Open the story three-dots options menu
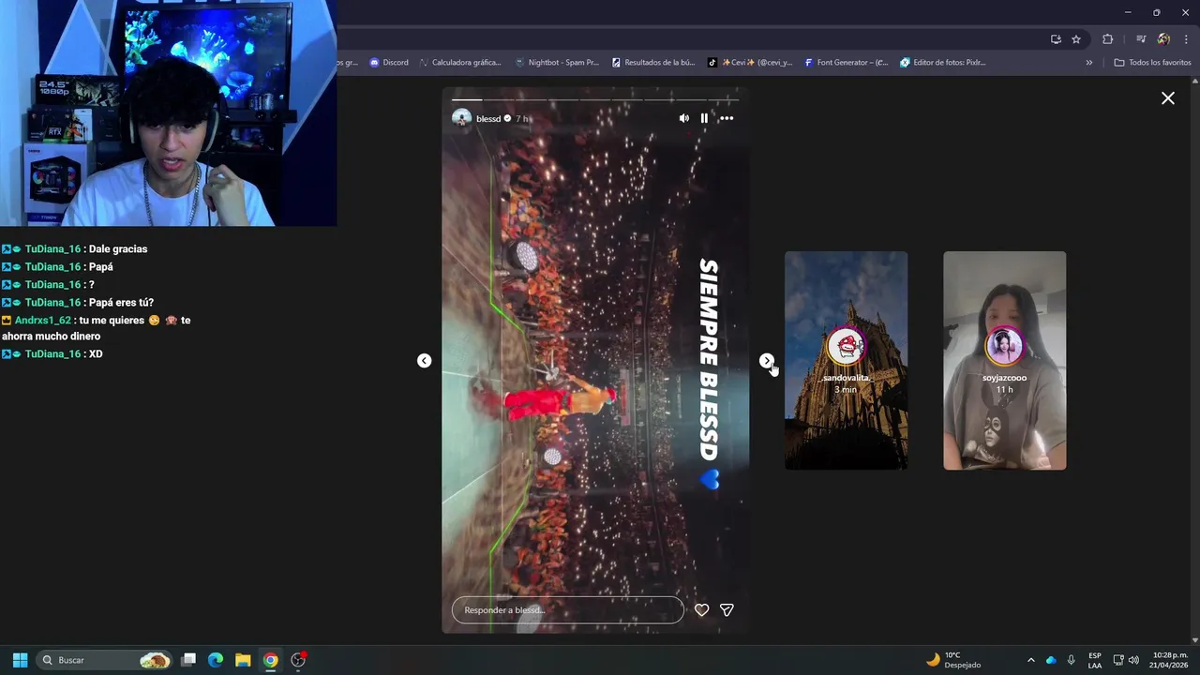This screenshot has height=675, width=1200. [x=727, y=118]
